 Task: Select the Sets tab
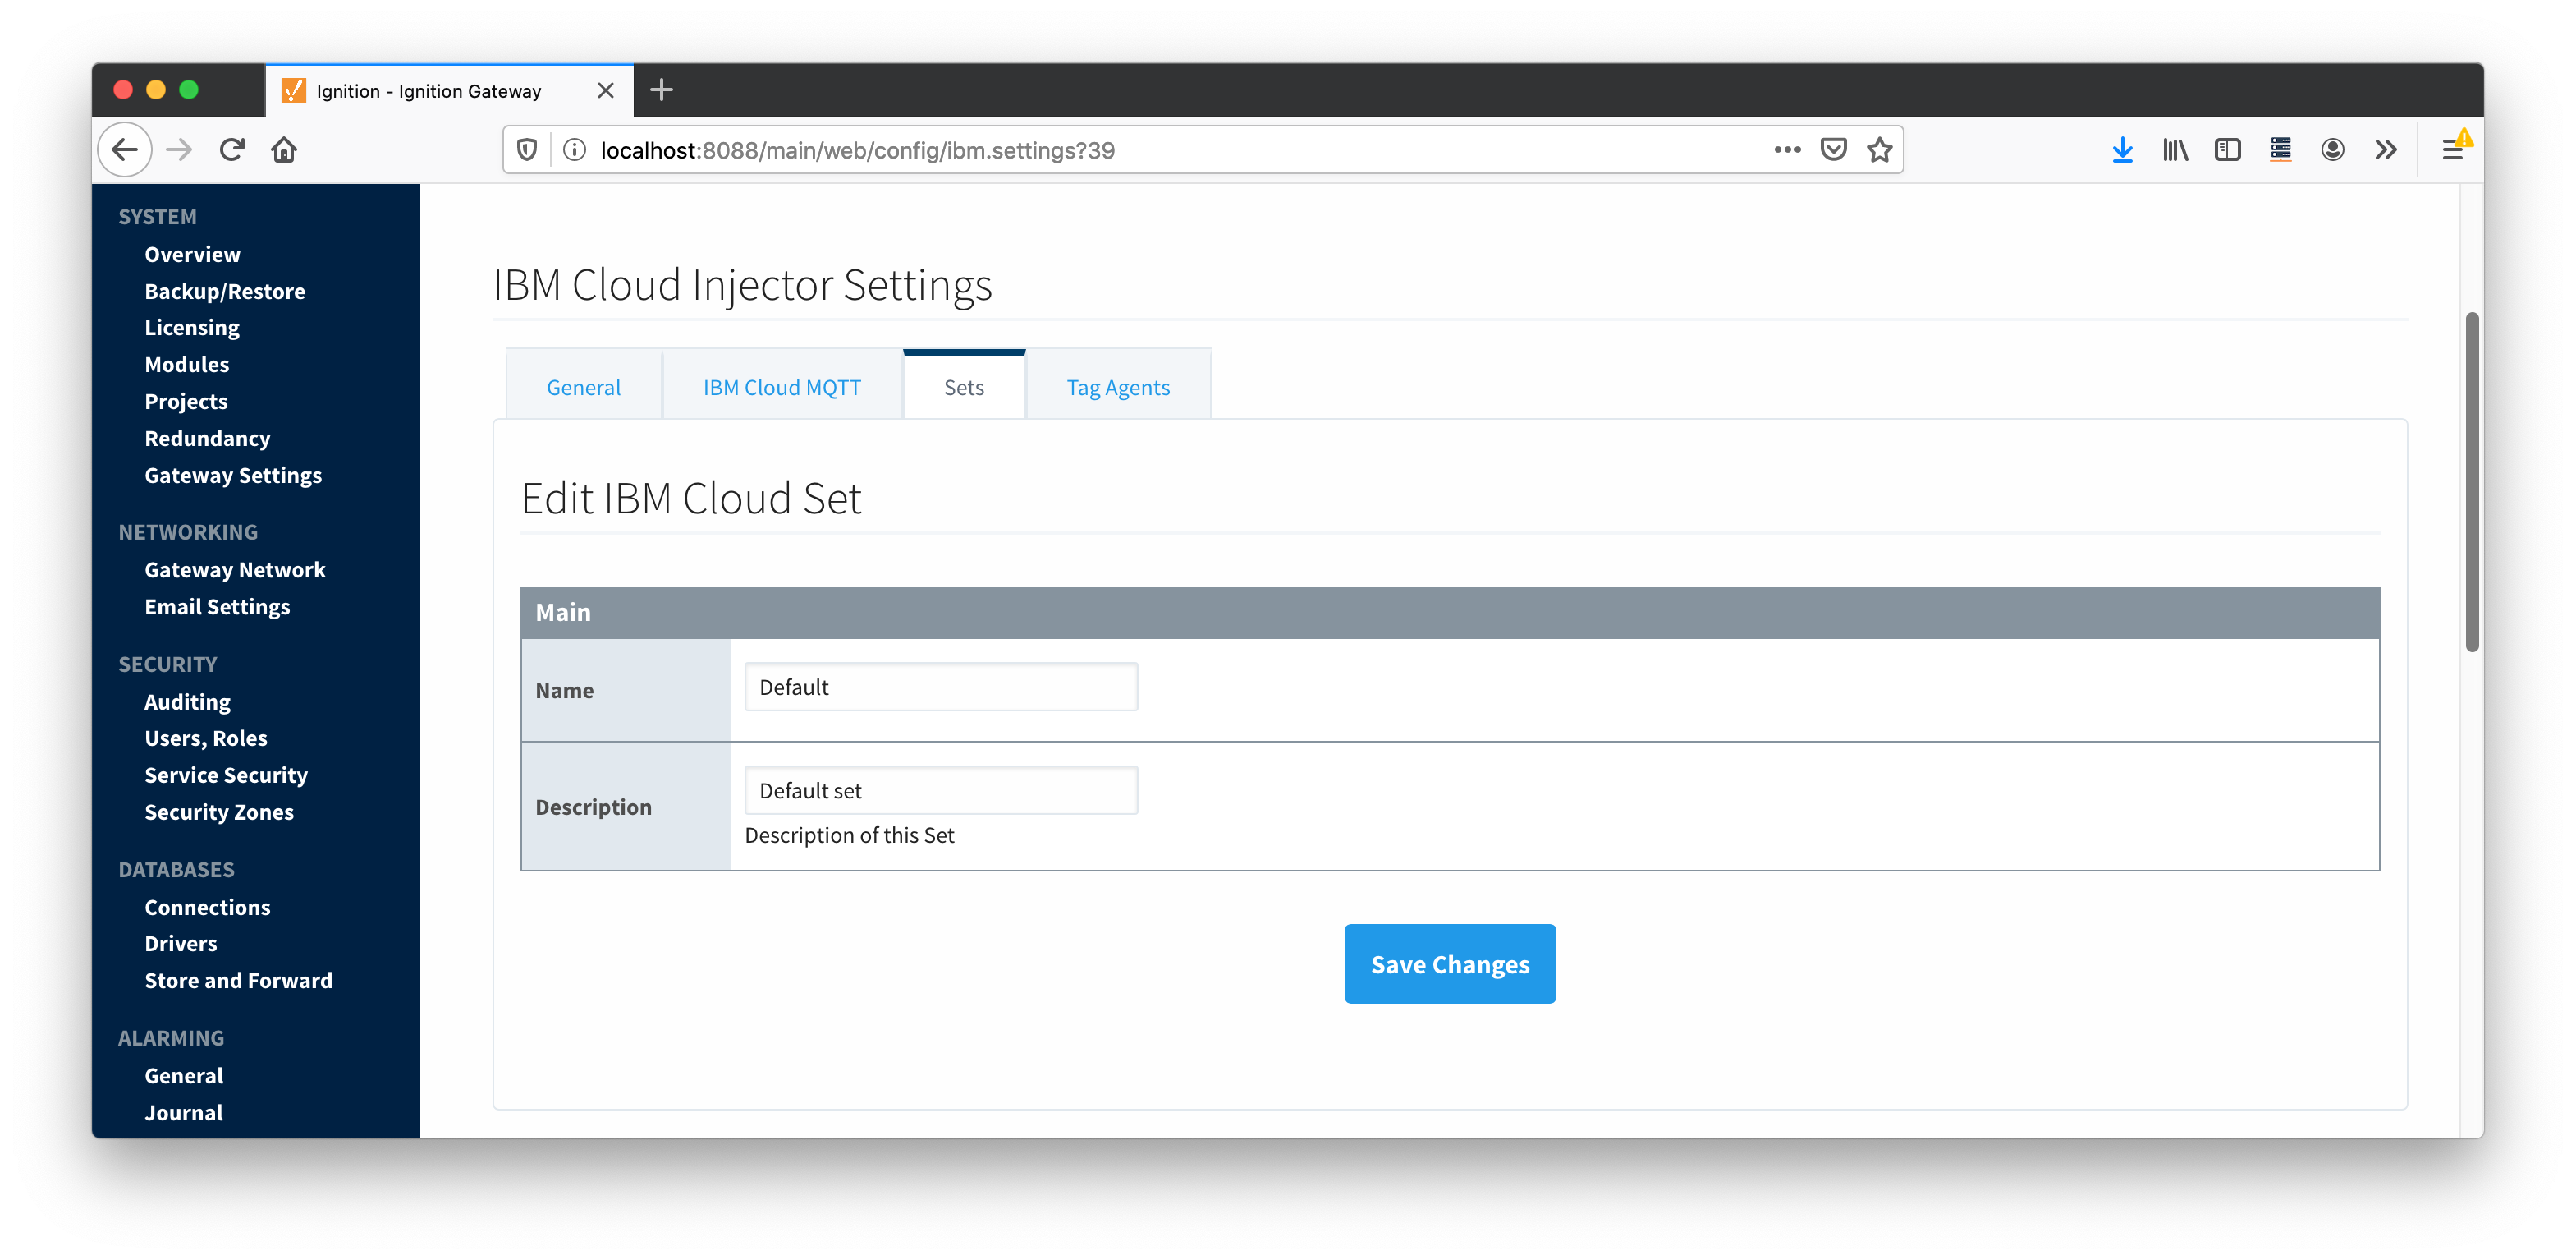(964, 386)
